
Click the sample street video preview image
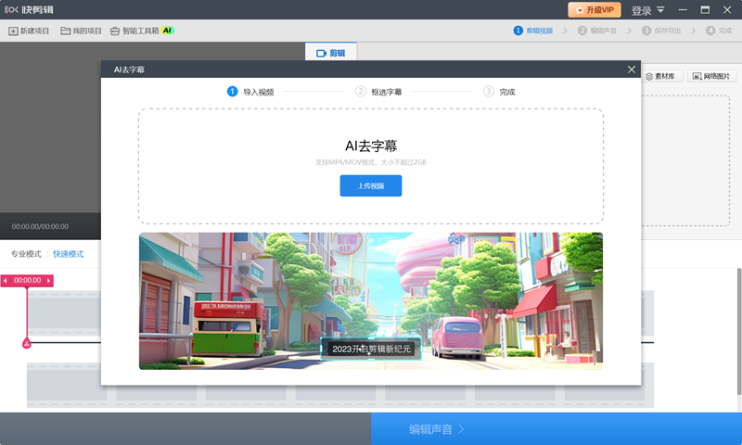click(x=370, y=300)
